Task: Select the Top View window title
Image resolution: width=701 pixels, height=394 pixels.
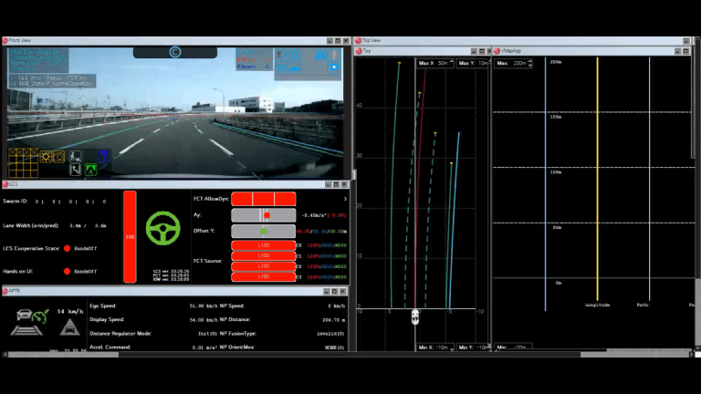Action: tap(371, 40)
